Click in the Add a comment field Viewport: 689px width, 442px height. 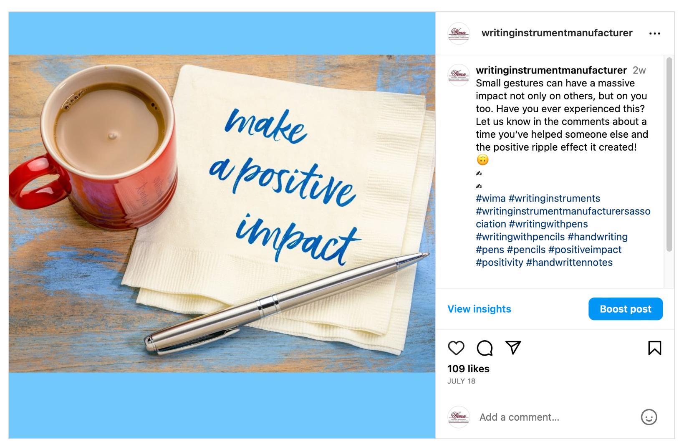click(x=555, y=417)
